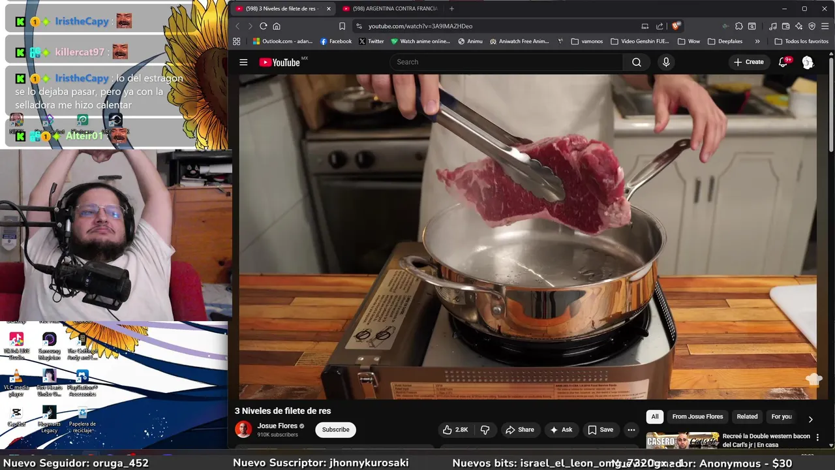
Task: Click the YouTube search magnifier button
Action: coord(637,62)
